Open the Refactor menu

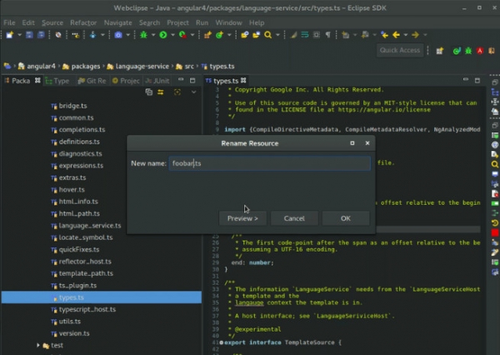tap(83, 22)
